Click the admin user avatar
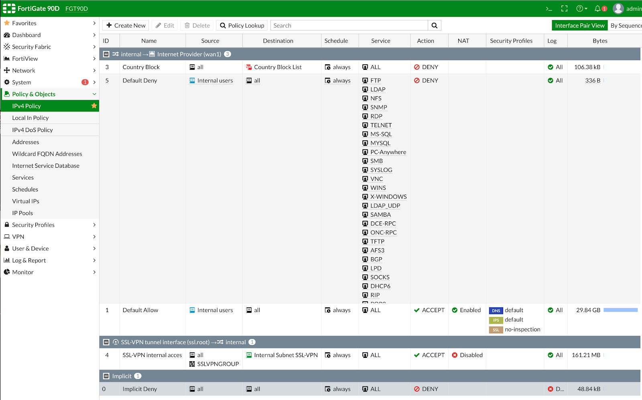This screenshot has width=642, height=400. click(x=618, y=8)
